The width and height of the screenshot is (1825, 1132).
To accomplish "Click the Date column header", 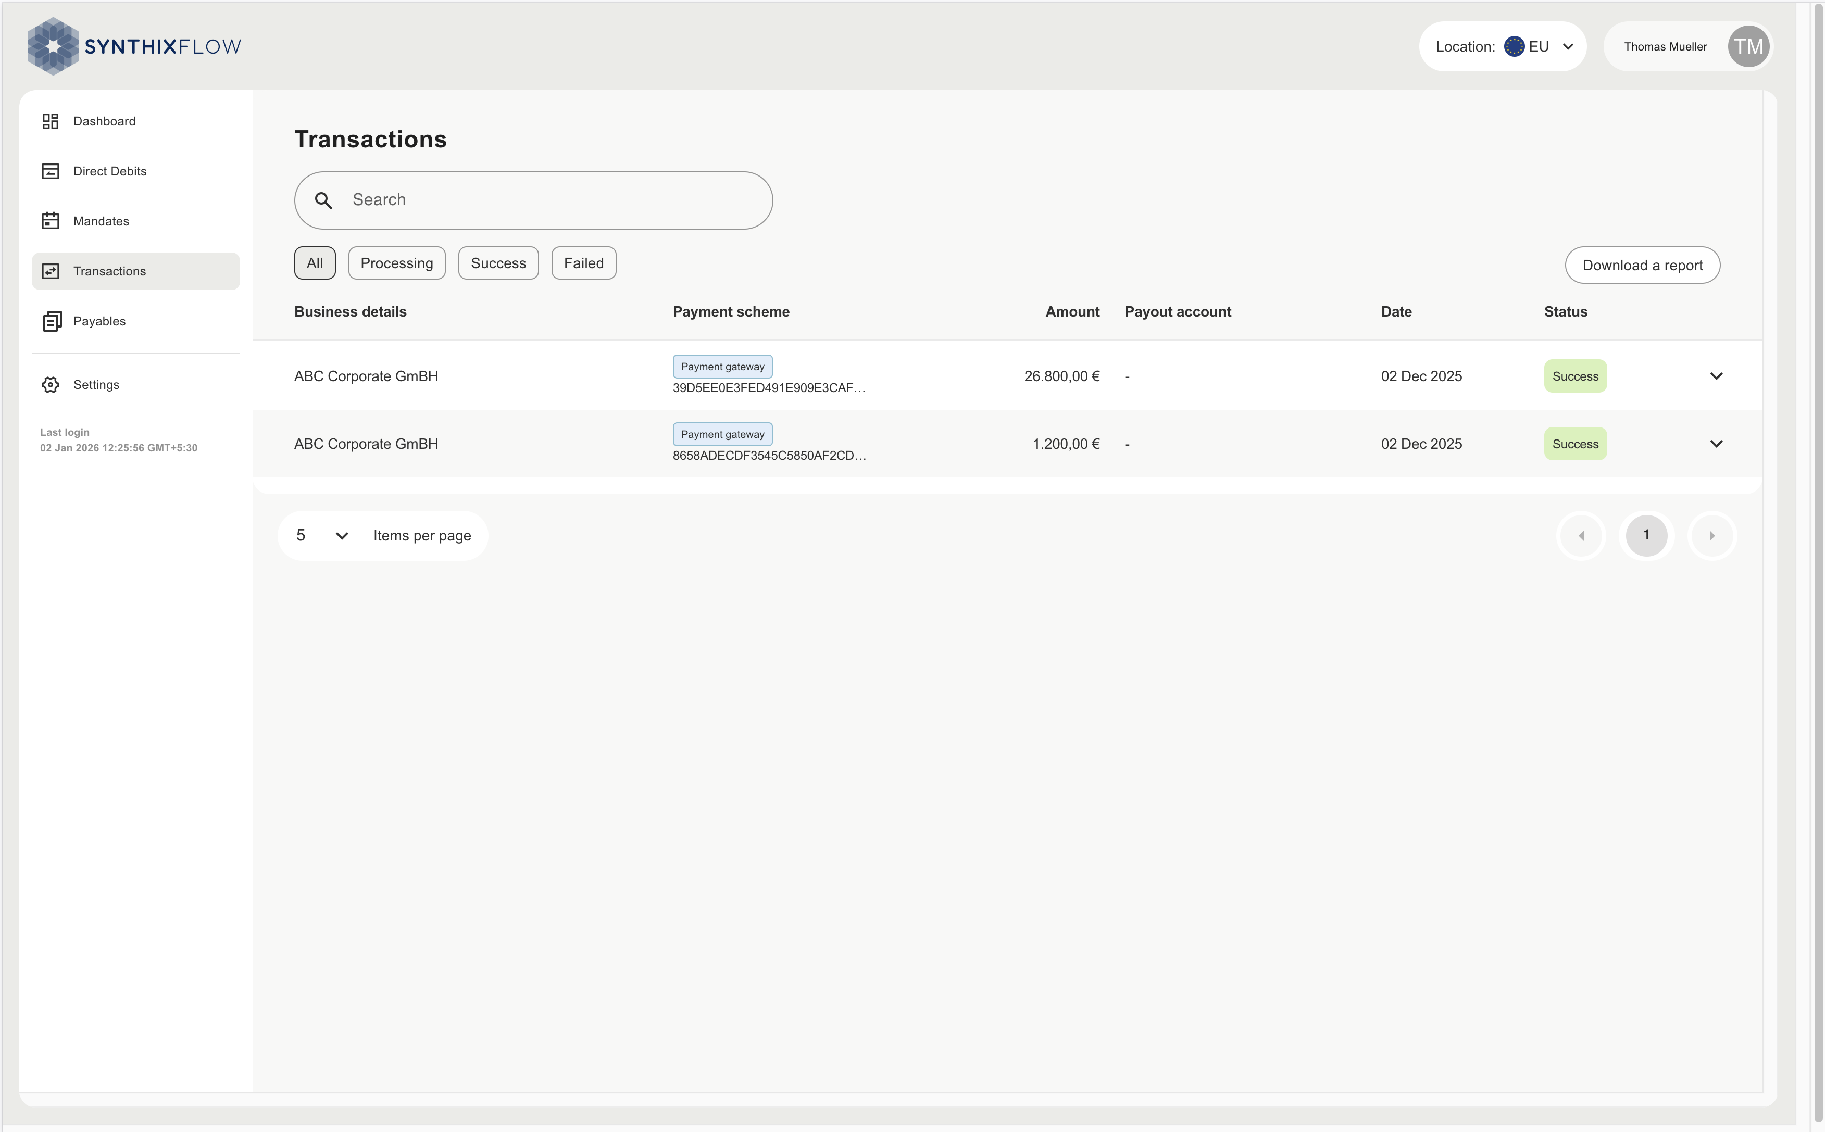I will 1396,311.
